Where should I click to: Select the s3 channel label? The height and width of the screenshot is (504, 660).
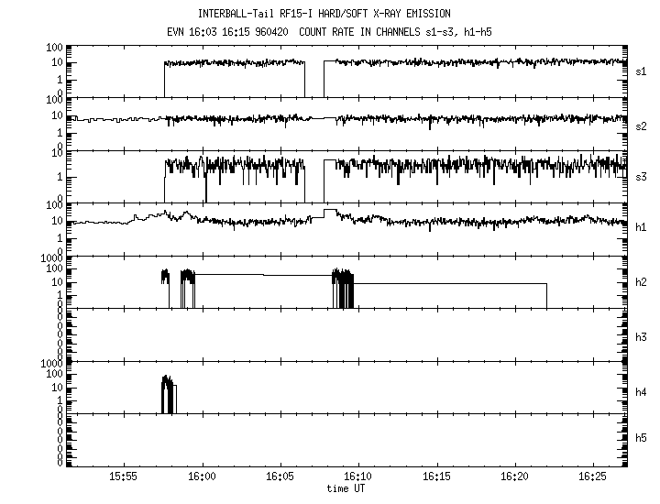click(x=641, y=177)
